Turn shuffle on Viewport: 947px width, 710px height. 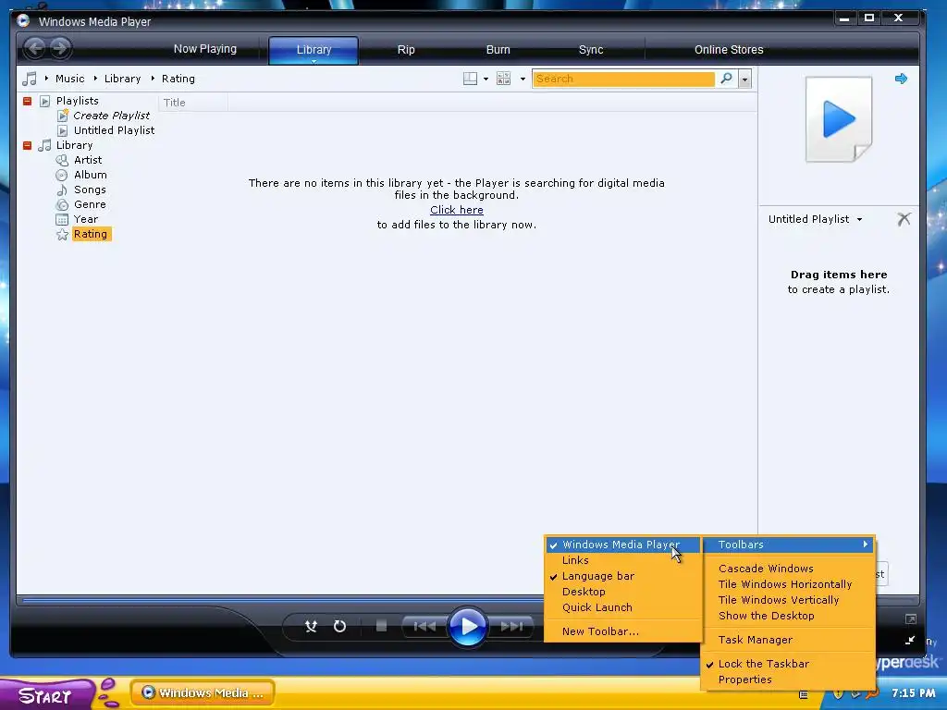(x=311, y=626)
